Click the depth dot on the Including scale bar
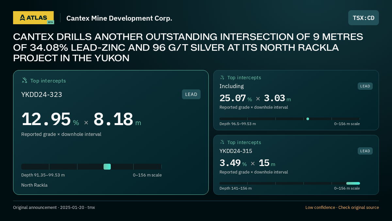392x221 pixels. pyautogui.click(x=308, y=119)
